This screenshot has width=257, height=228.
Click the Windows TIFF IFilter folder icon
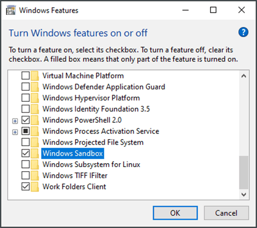[34, 176]
